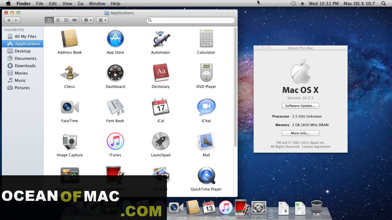Open the Edit menu
Image resolution: width=392 pixels, height=220 pixels.
pos(53,3)
